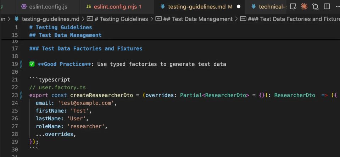Open changes with the source control compare icon
Image resolution: width=340 pixels, height=157 pixels.
316,6
